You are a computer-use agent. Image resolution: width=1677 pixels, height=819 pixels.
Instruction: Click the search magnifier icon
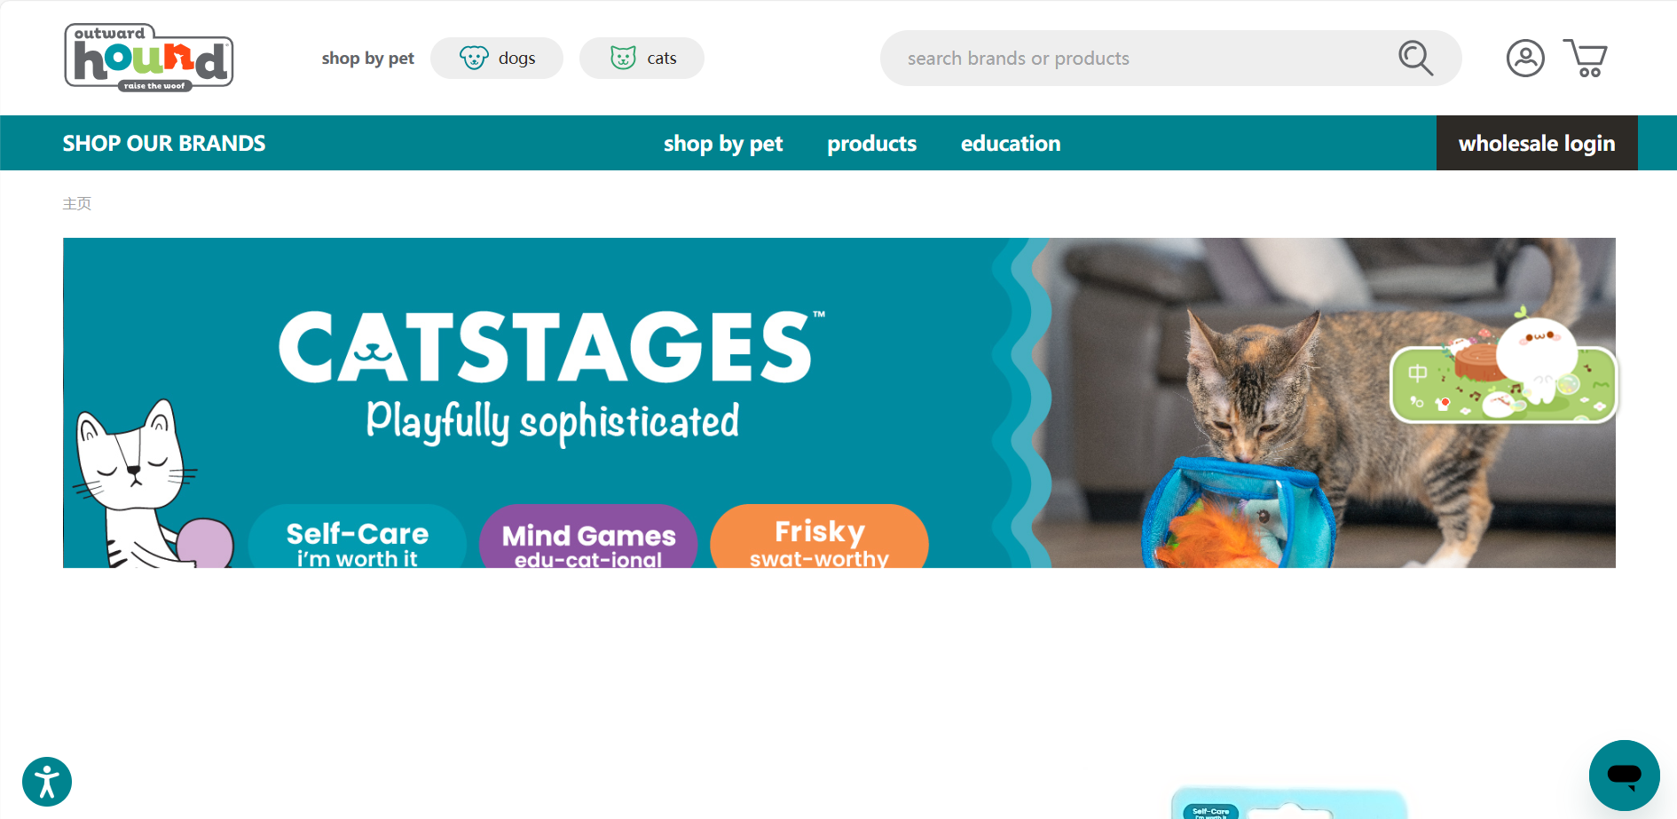1415,58
